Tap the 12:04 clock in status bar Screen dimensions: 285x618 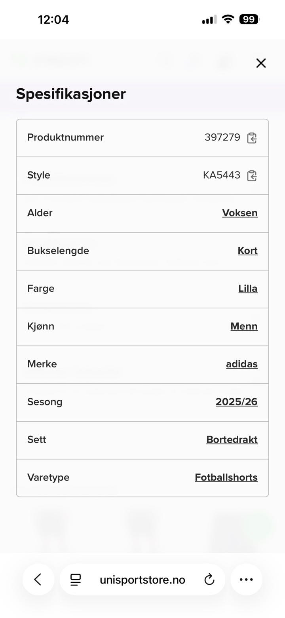pos(53,19)
